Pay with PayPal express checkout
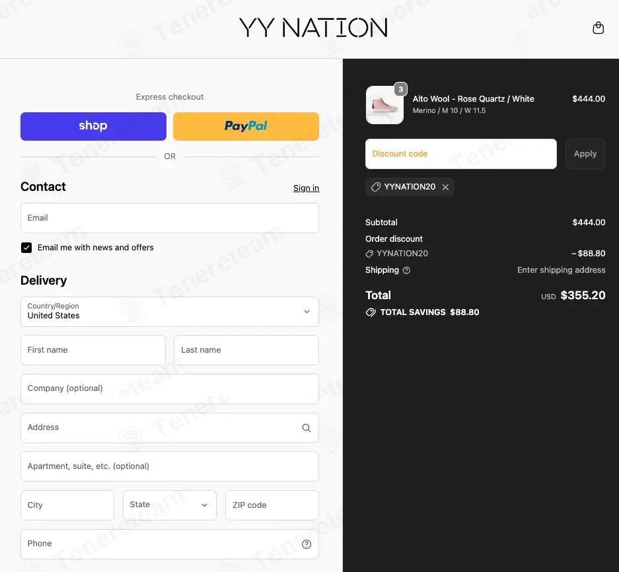The width and height of the screenshot is (619, 572). click(246, 126)
